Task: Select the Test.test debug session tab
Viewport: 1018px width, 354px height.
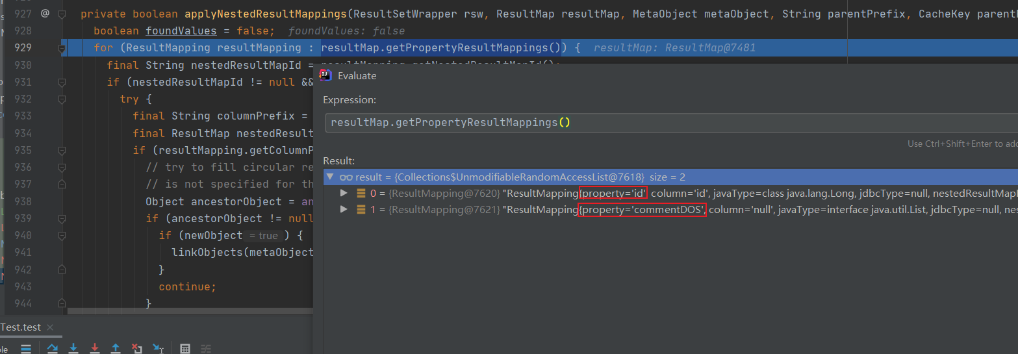Action: (21, 327)
